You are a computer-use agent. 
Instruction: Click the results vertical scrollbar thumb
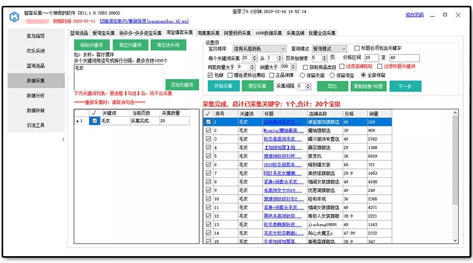(455, 160)
